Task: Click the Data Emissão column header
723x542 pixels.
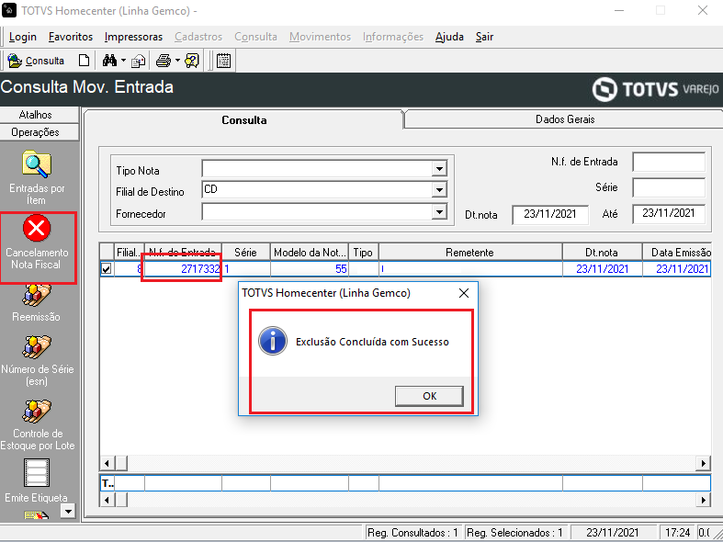Action: (x=677, y=252)
